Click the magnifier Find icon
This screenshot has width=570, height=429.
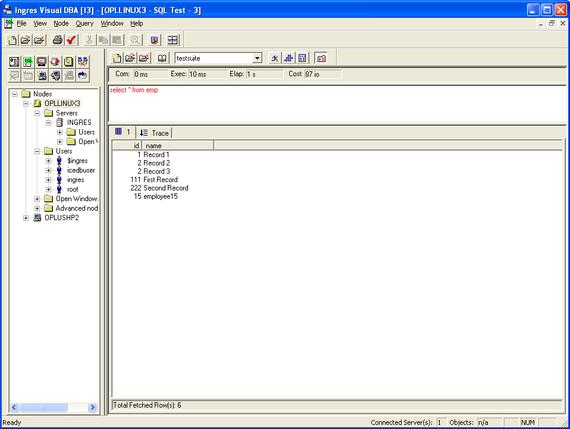[135, 40]
